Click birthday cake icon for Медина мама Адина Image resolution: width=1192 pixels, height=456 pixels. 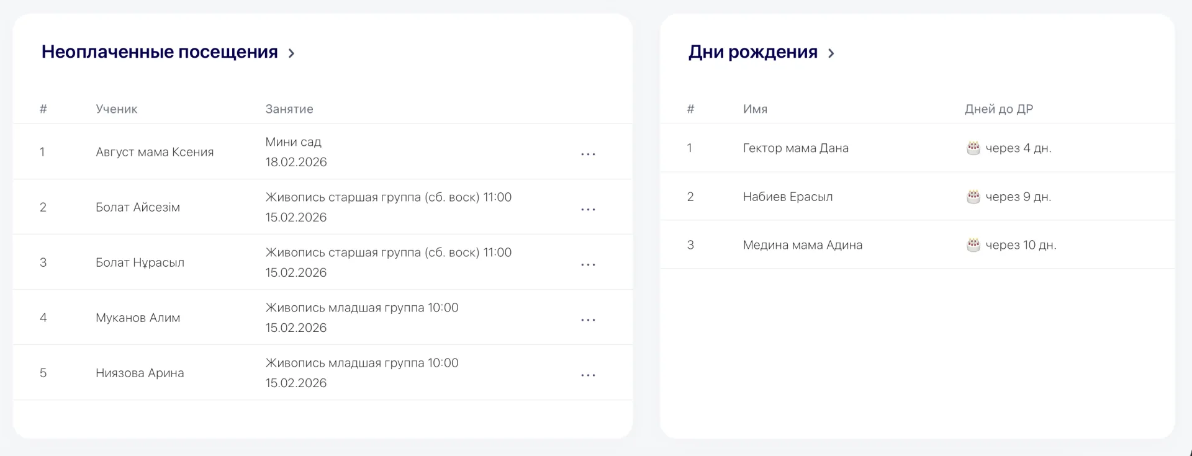(973, 244)
